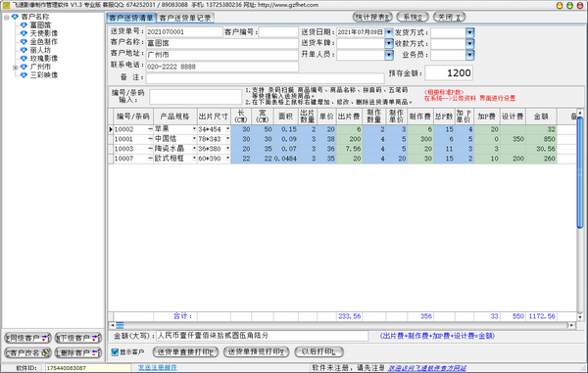Viewport: 588px width, 373px height.
Task: Open the 开单人员 dropdown
Action: (389, 55)
